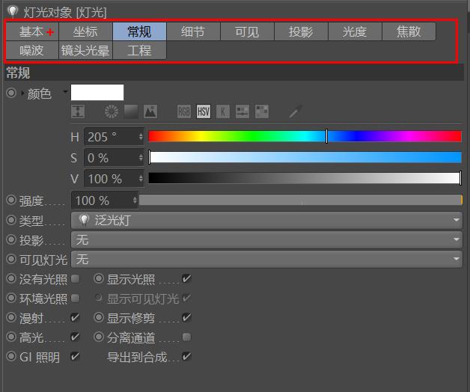Open the color swatches icon

click(262, 111)
